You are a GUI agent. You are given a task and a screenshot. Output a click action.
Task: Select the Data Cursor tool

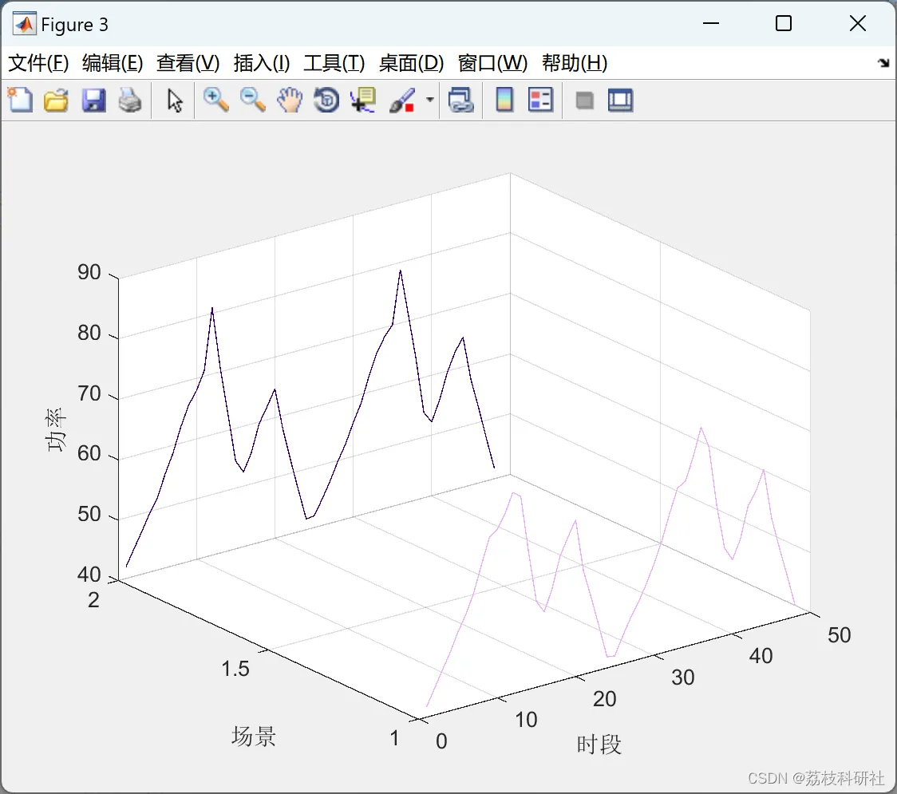(363, 100)
